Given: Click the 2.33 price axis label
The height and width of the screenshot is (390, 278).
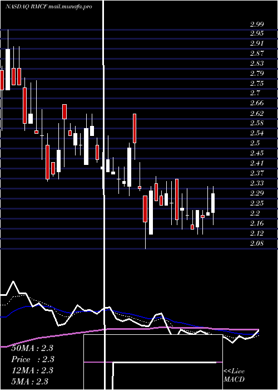Looking at the screenshot, I should click(257, 183).
